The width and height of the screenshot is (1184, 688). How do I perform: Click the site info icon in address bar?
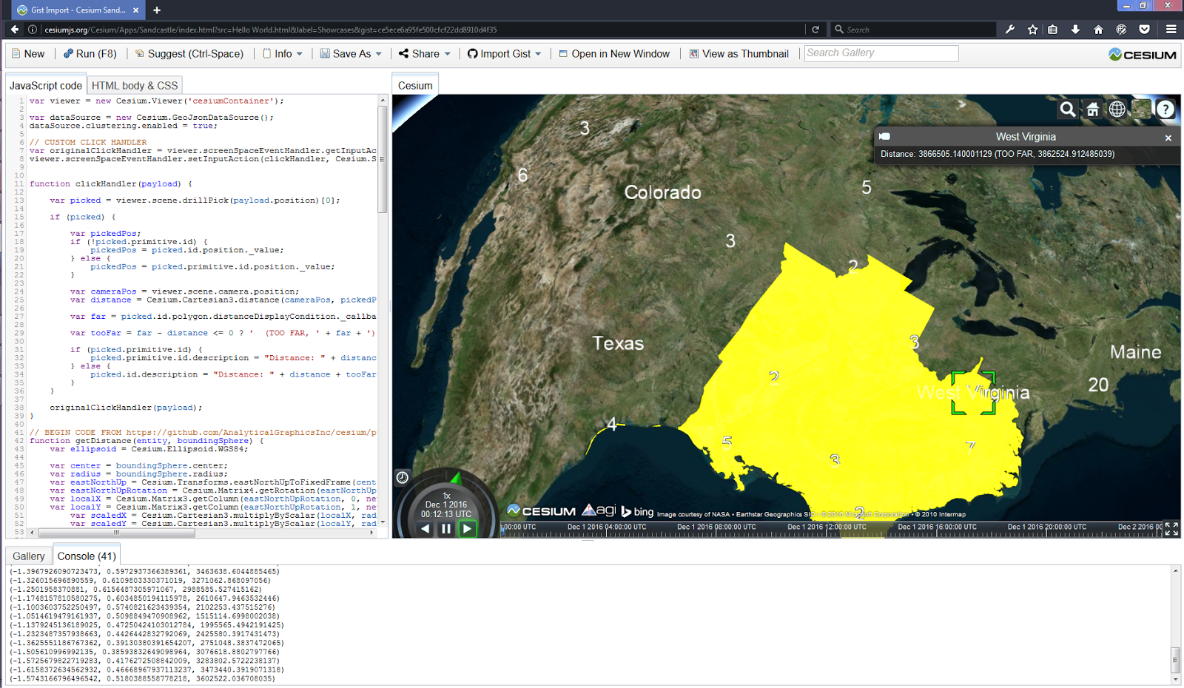[33, 30]
